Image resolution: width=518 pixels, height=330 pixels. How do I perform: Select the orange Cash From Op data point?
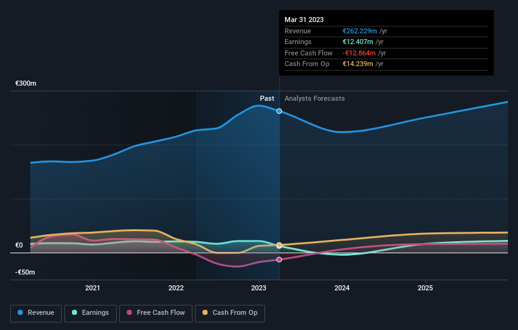click(x=279, y=245)
